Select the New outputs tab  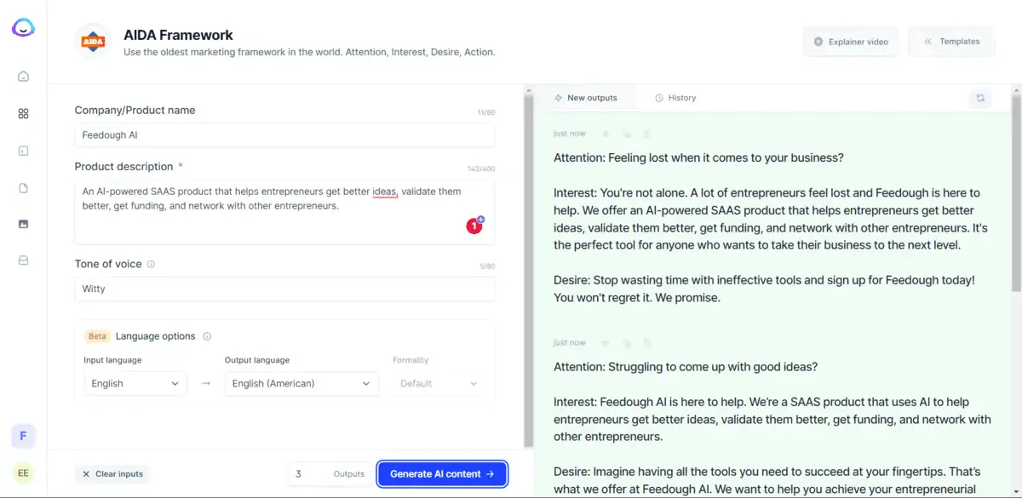click(585, 98)
